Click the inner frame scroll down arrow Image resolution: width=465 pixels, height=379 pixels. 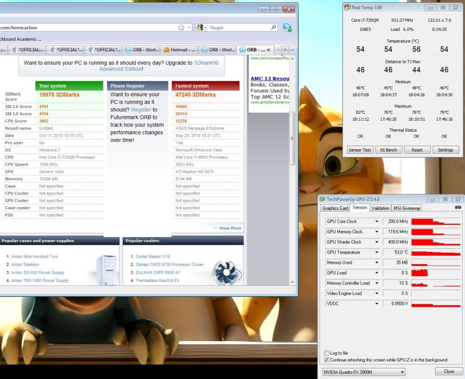tap(293, 282)
